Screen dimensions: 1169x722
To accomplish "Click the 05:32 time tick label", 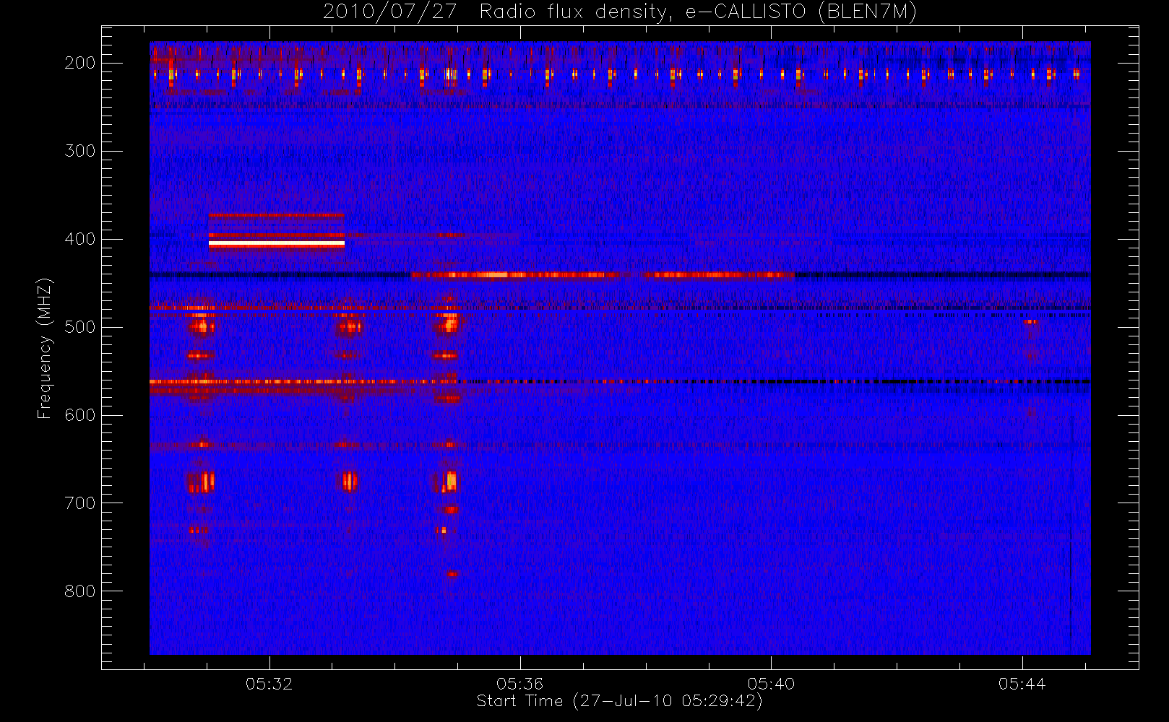I will tap(269, 684).
